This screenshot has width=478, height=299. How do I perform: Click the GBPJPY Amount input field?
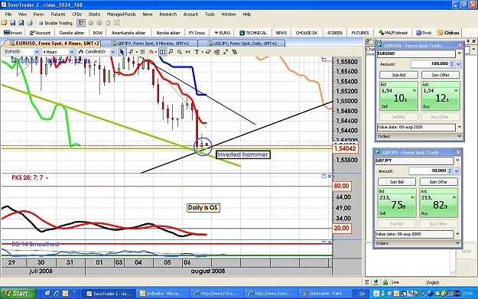tap(428, 171)
